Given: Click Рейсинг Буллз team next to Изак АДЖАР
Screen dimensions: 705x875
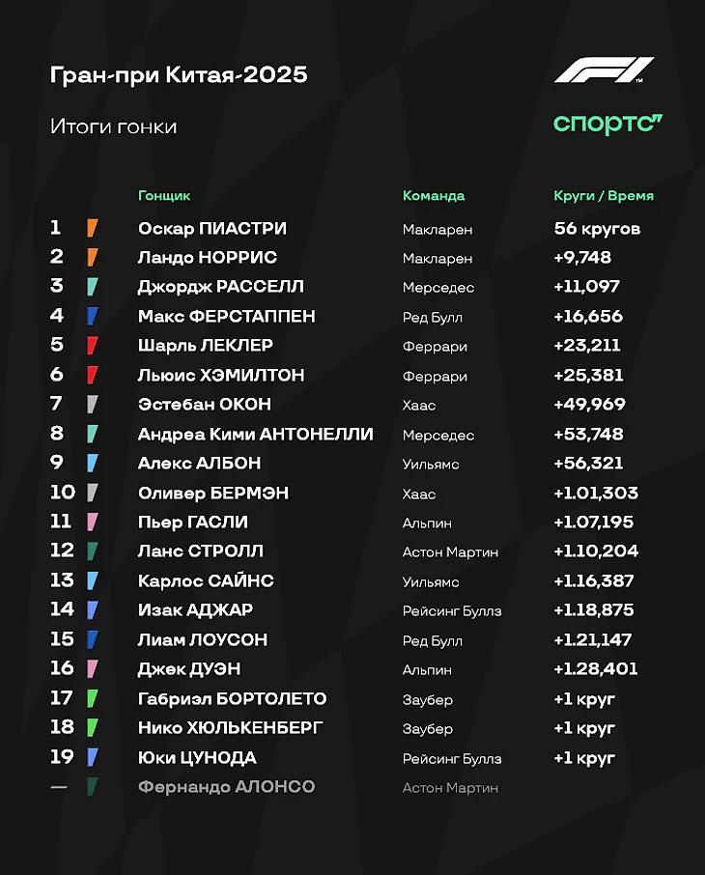Looking at the screenshot, I should [452, 611].
